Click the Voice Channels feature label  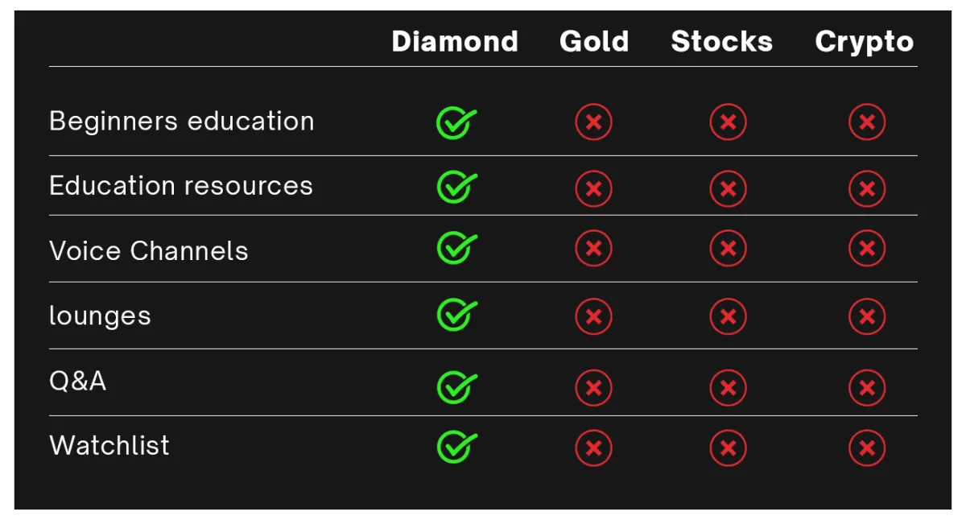[149, 251]
